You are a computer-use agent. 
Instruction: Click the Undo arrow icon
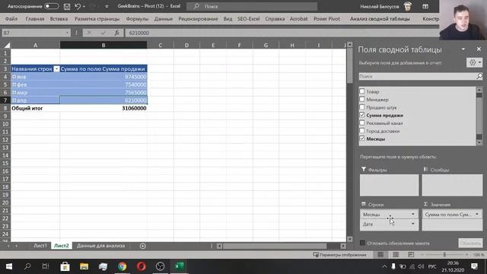[78, 6]
